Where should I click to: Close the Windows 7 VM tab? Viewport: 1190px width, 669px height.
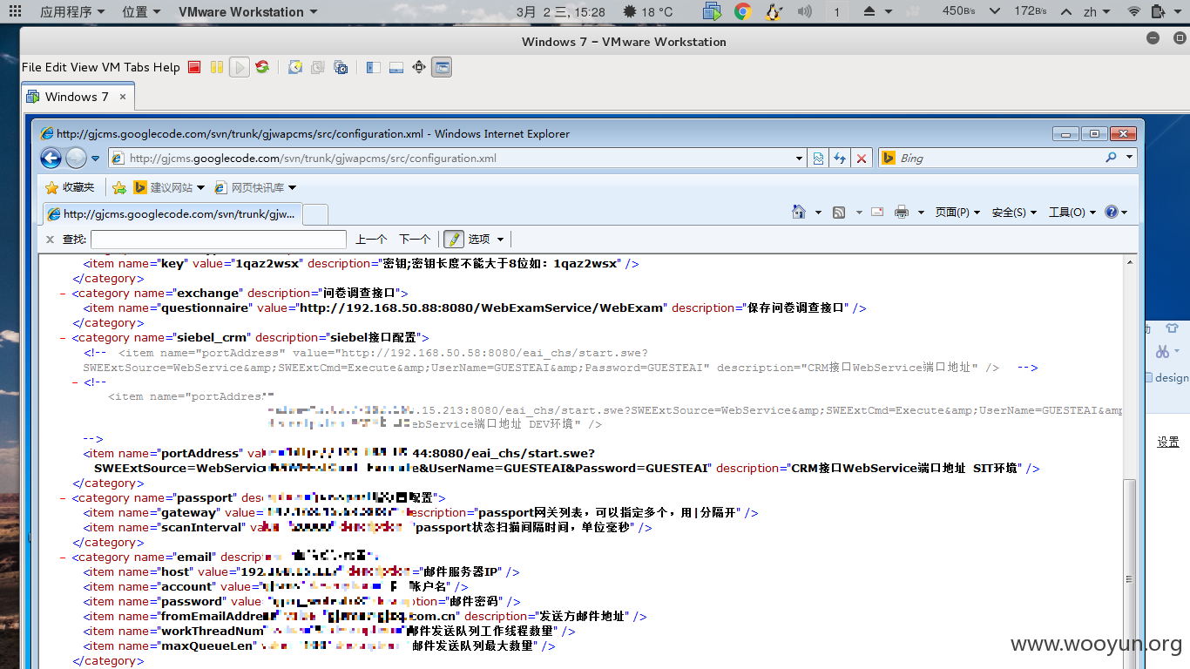pos(123,97)
